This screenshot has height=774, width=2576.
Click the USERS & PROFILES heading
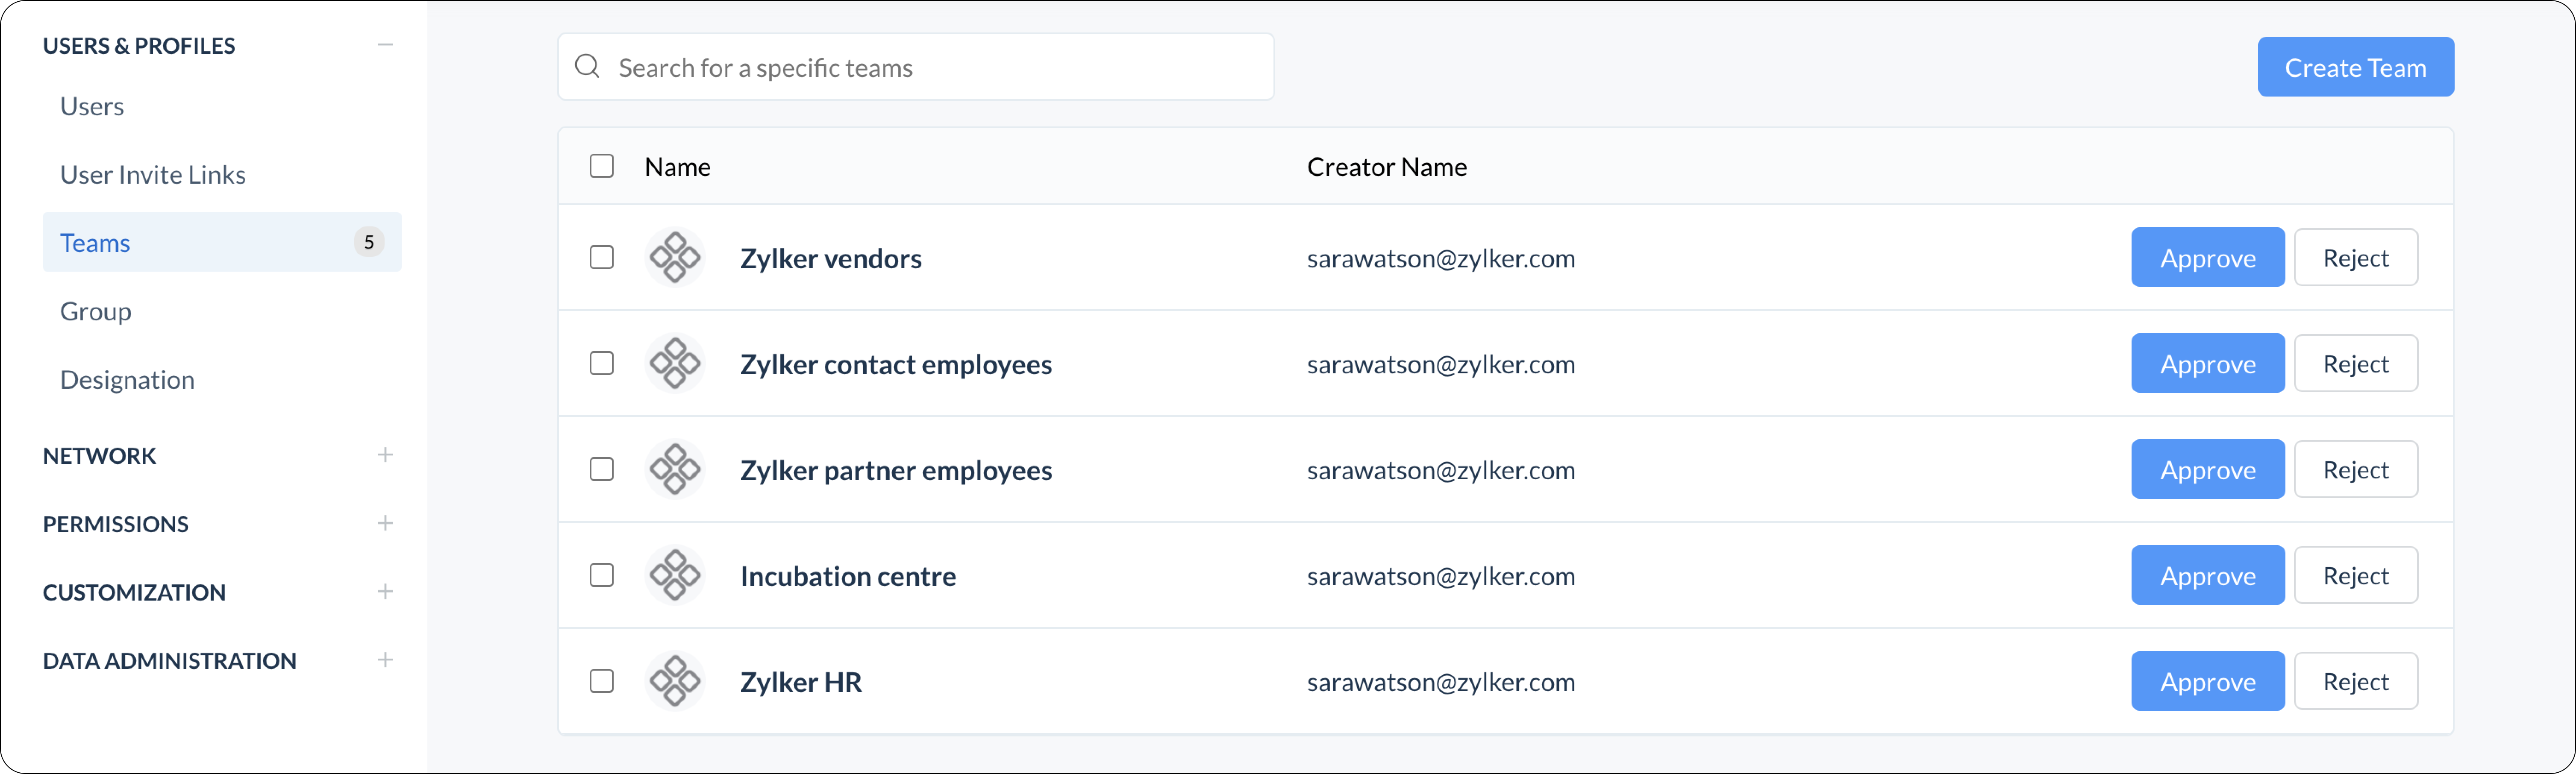pyautogui.click(x=139, y=46)
